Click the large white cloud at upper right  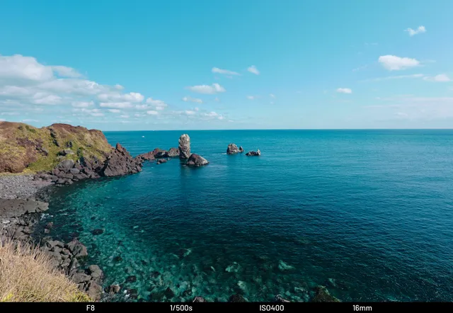[398, 62]
